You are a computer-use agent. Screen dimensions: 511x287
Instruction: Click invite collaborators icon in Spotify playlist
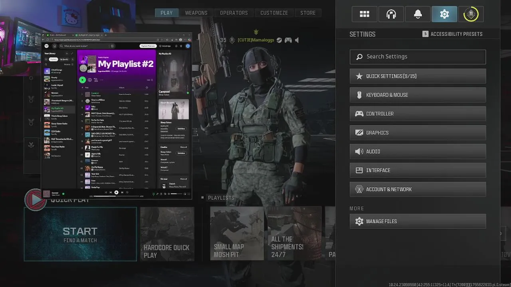96,80
